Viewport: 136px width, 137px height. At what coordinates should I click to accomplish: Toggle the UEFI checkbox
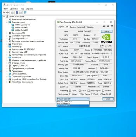pos(106,46)
